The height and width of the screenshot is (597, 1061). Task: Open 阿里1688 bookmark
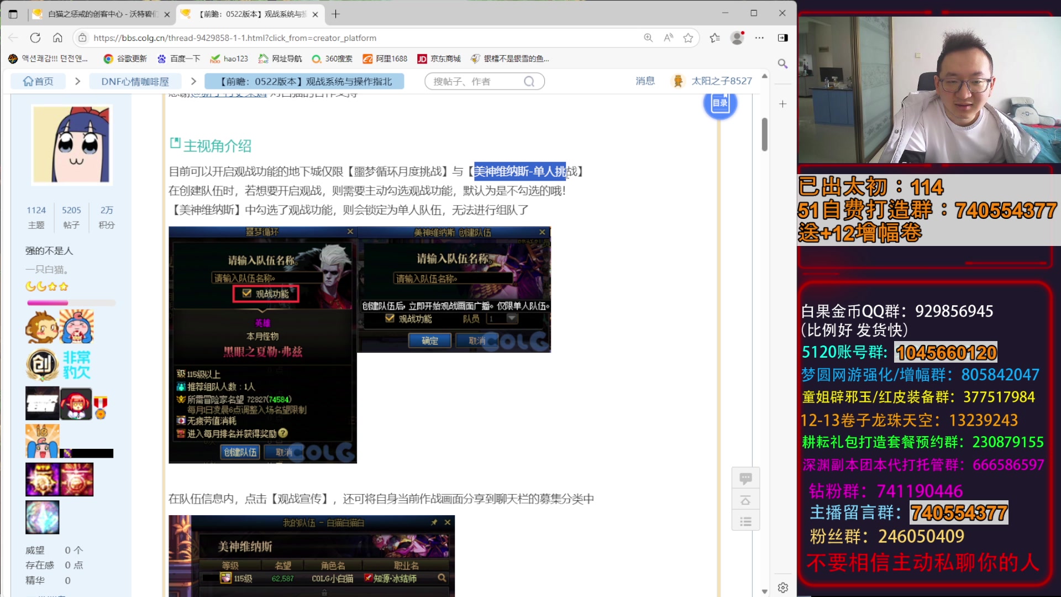(x=385, y=59)
